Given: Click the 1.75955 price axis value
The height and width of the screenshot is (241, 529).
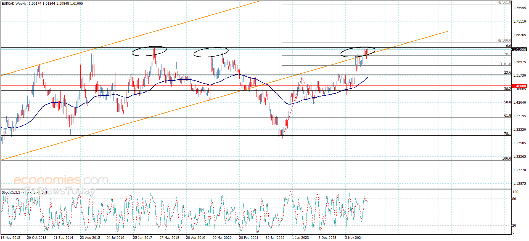Looking at the screenshot, I should pyautogui.click(x=519, y=8).
